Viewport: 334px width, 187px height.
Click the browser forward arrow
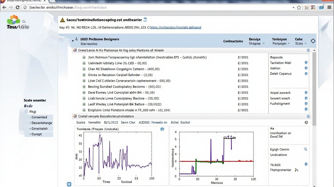coord(11,7)
